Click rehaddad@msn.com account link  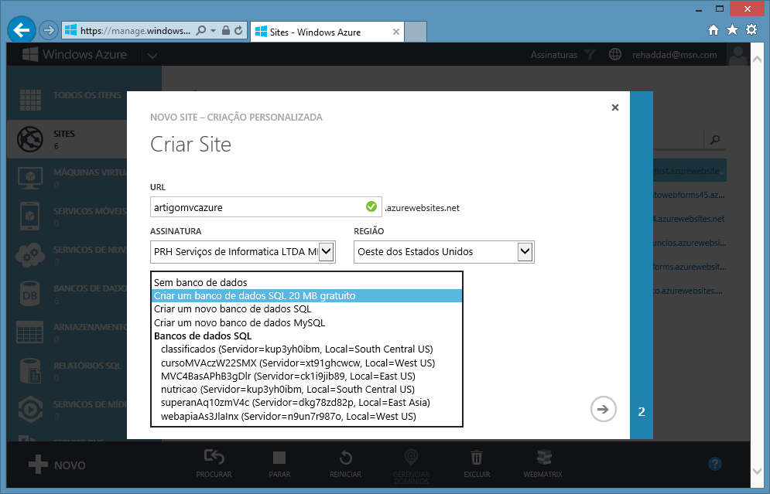(x=674, y=55)
